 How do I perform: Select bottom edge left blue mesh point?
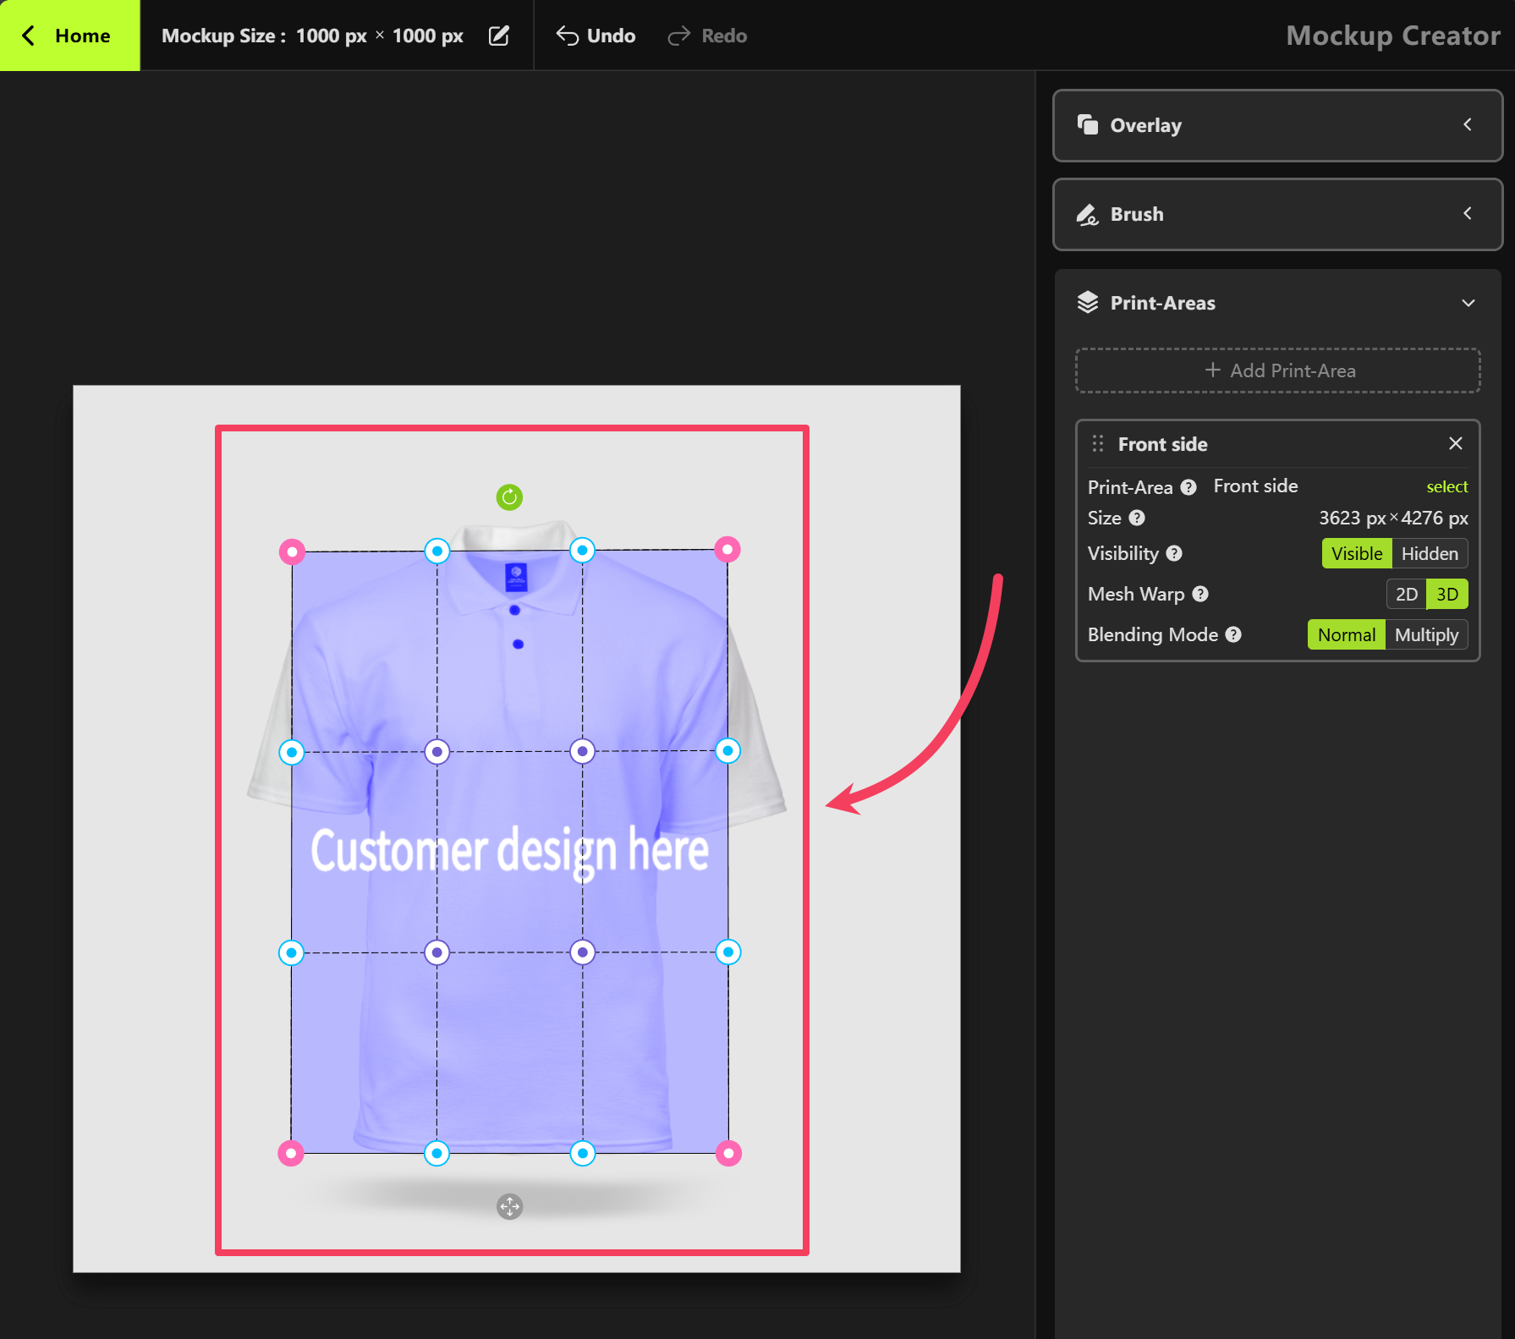pos(436,1153)
